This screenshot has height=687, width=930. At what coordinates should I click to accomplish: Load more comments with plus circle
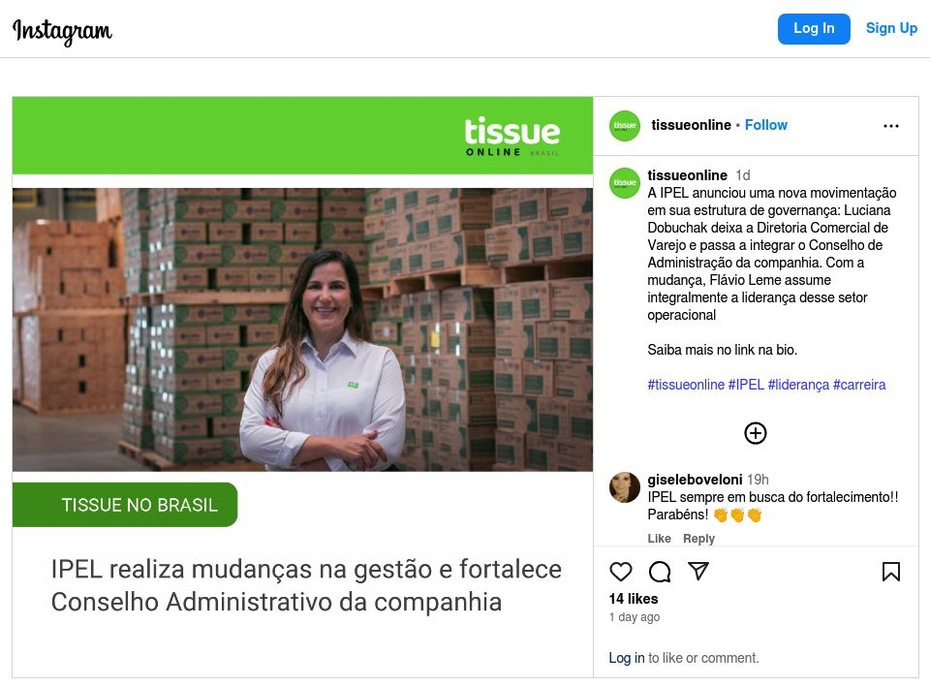755,433
